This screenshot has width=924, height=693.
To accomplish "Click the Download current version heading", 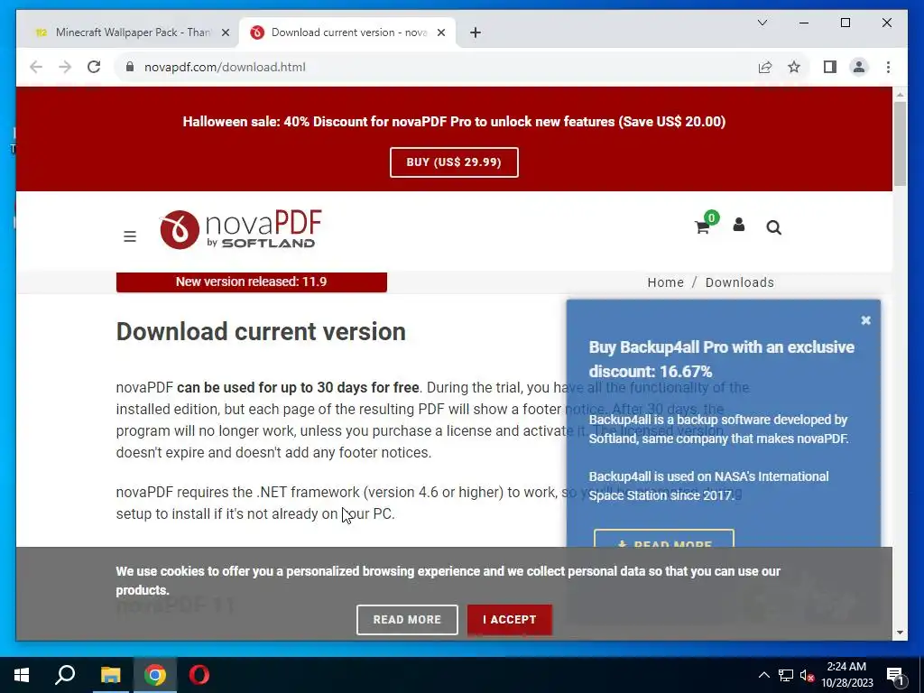I will point(261,332).
